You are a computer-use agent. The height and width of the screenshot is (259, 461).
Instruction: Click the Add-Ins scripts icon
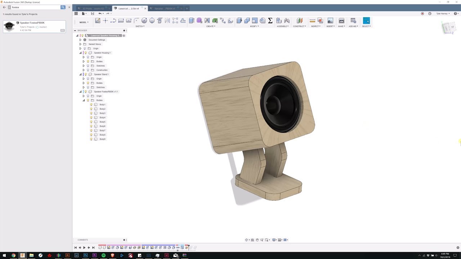tap(353, 21)
